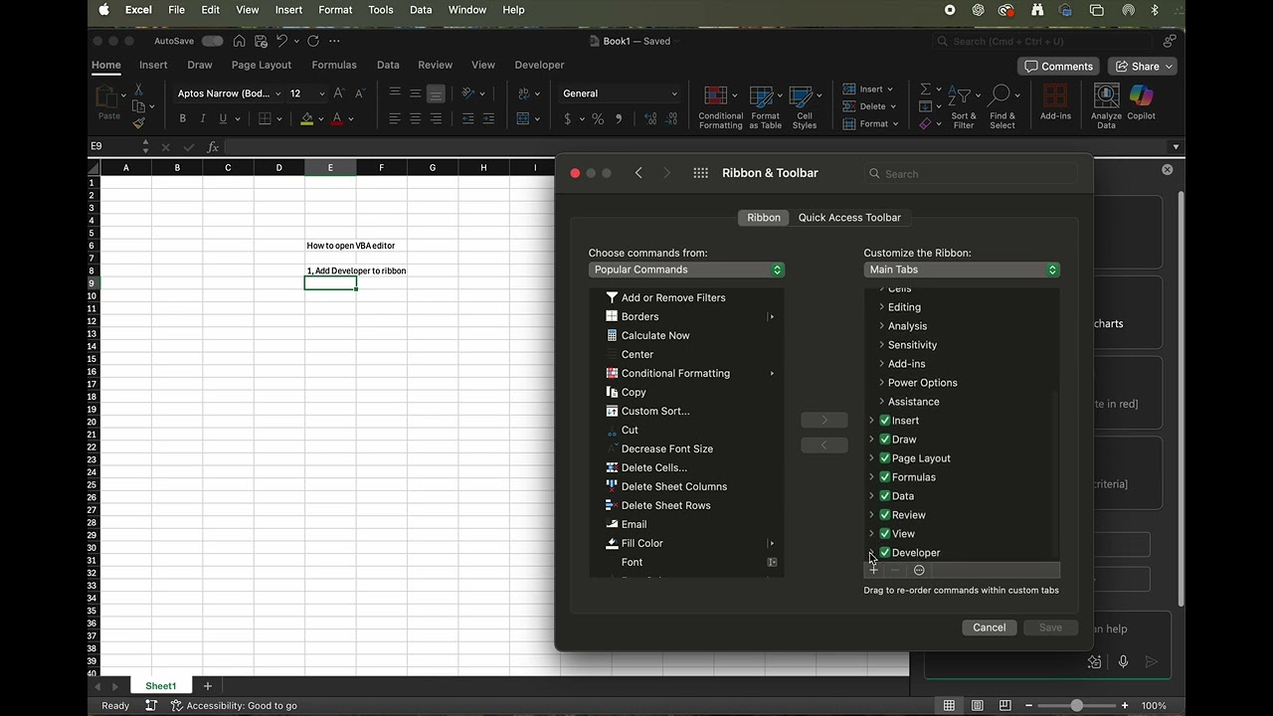Uncheck the Developer tab checkbox

tap(885, 553)
